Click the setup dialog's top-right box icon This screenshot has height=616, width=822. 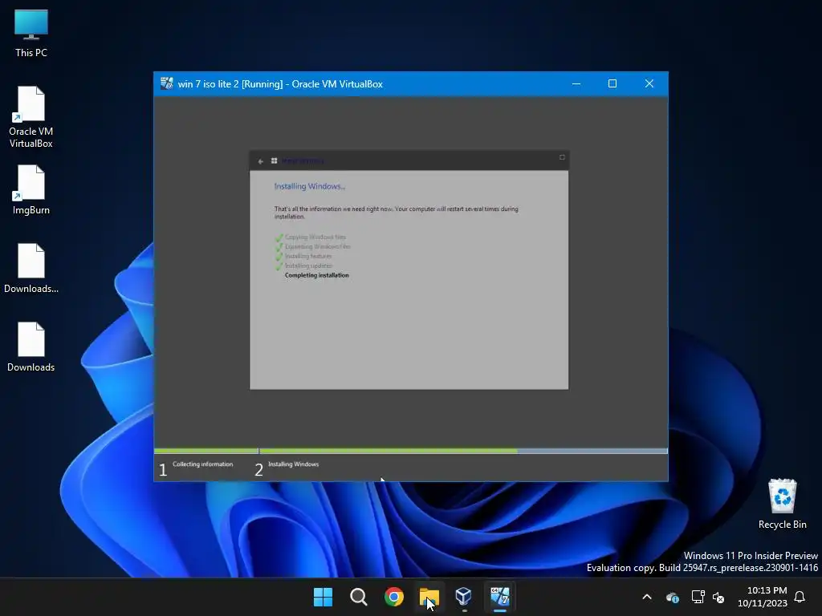[x=562, y=157]
